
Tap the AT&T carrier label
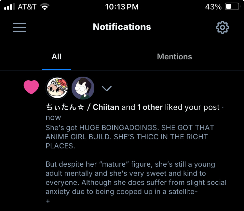click(x=27, y=7)
